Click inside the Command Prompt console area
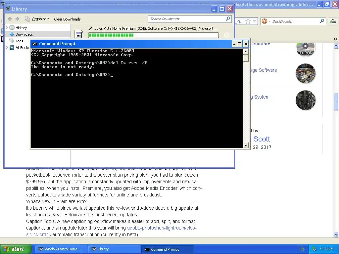 point(137,99)
